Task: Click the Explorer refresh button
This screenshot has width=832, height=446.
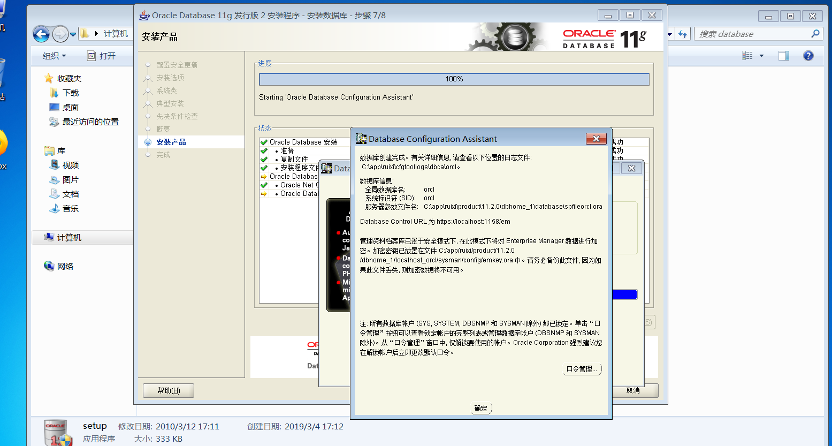Action: (683, 34)
